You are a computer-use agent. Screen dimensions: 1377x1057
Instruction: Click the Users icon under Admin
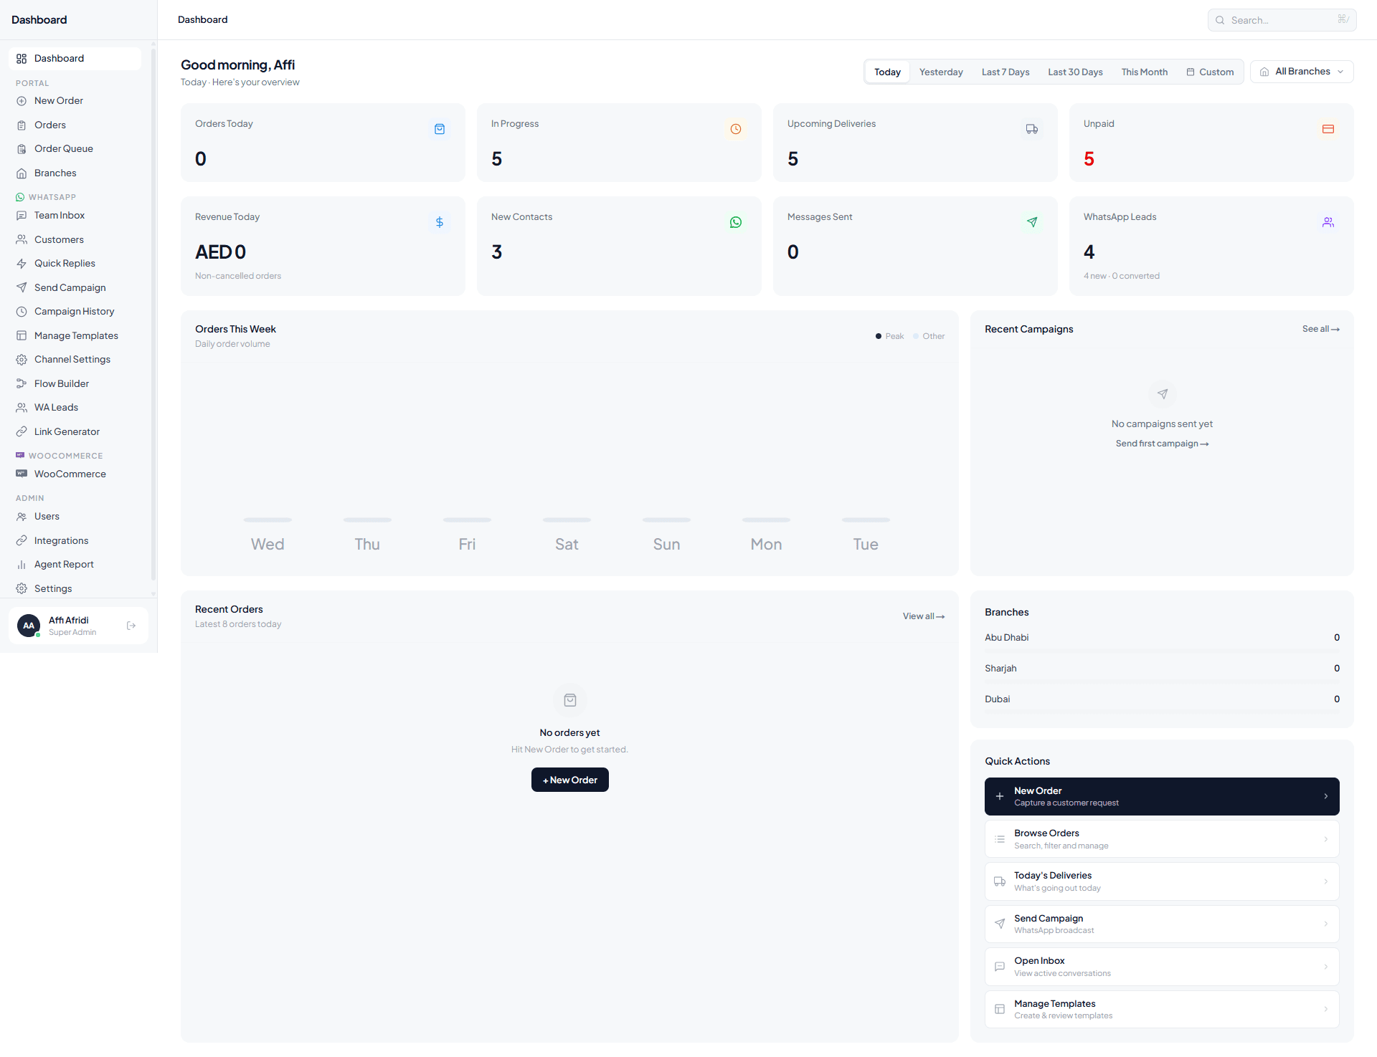point(22,517)
